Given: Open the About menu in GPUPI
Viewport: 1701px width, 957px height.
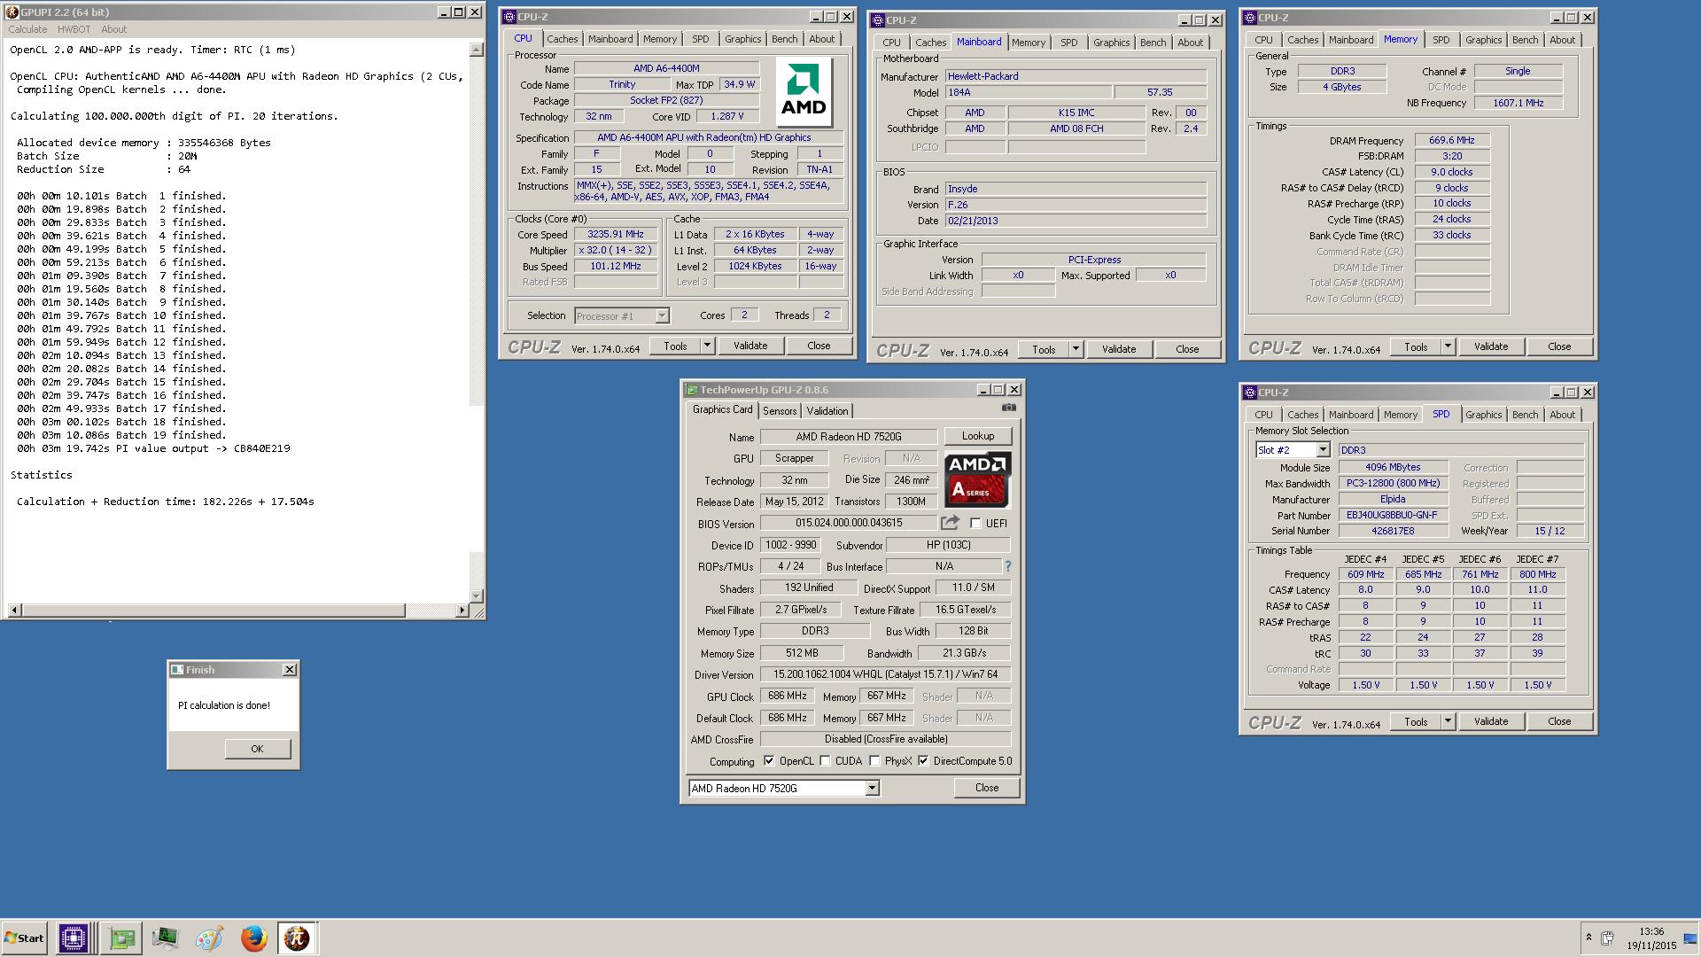Looking at the screenshot, I should click(x=113, y=29).
